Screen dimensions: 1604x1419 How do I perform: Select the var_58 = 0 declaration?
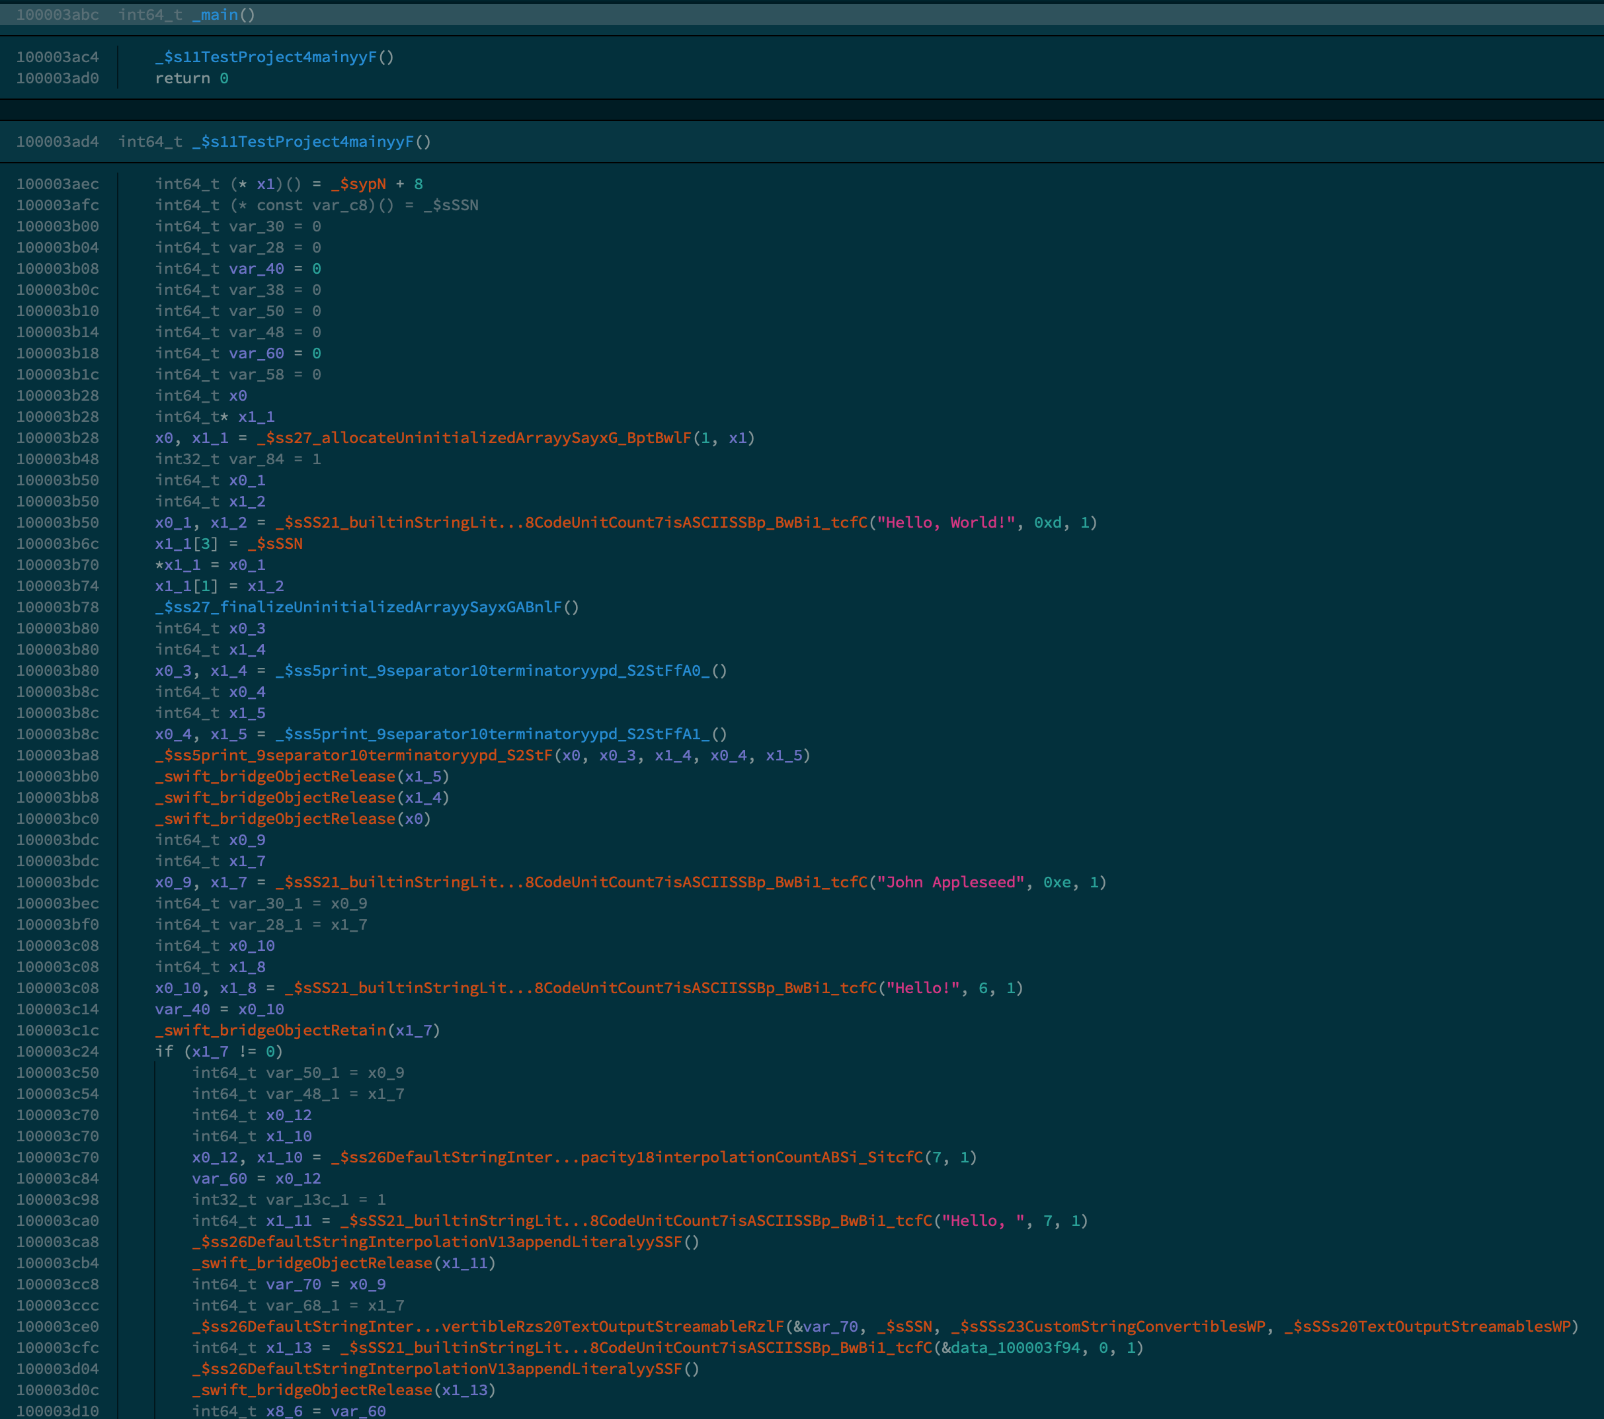click(238, 375)
